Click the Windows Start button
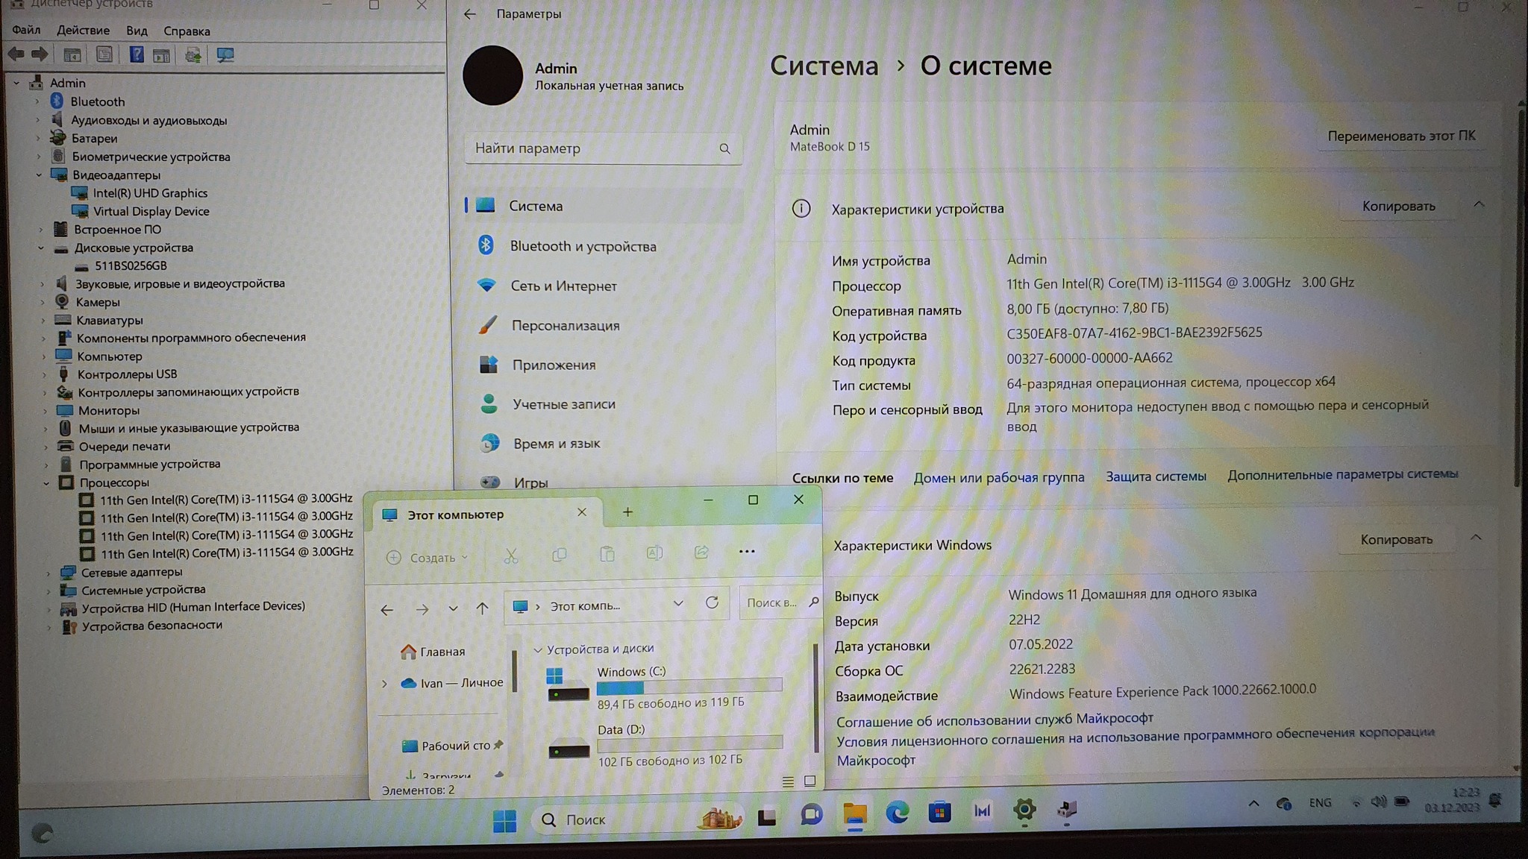The height and width of the screenshot is (859, 1528). pos(504,820)
